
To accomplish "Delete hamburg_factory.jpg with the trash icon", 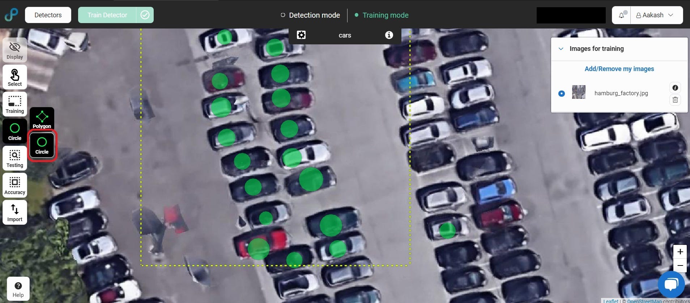I will tap(675, 100).
